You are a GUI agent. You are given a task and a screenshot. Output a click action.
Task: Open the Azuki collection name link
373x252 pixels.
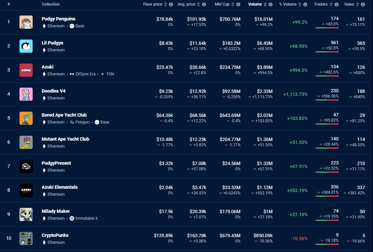click(47, 67)
